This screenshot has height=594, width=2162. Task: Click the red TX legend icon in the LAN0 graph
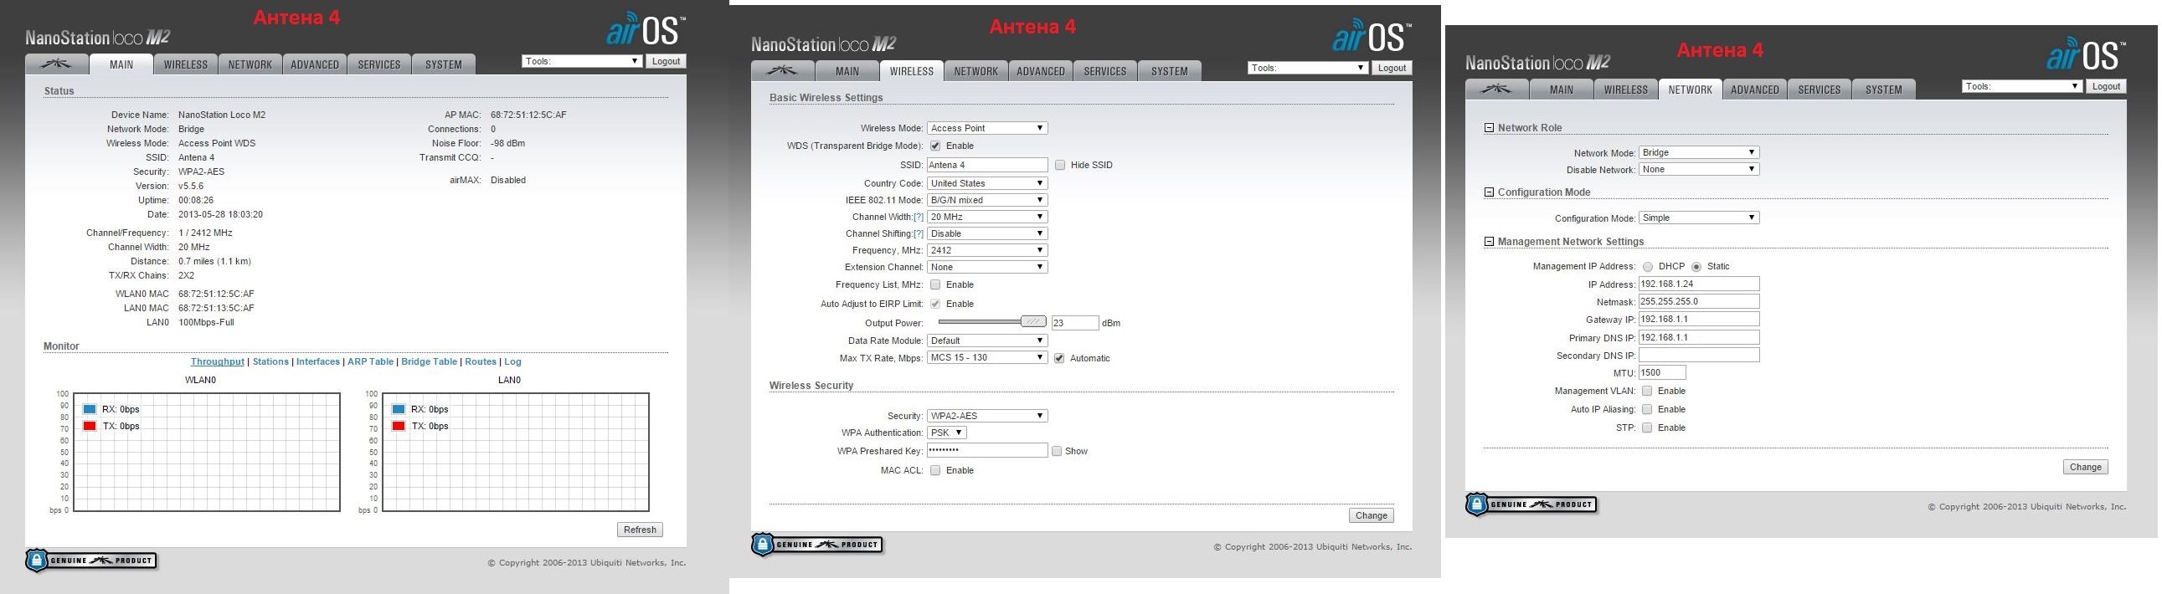pos(399,426)
